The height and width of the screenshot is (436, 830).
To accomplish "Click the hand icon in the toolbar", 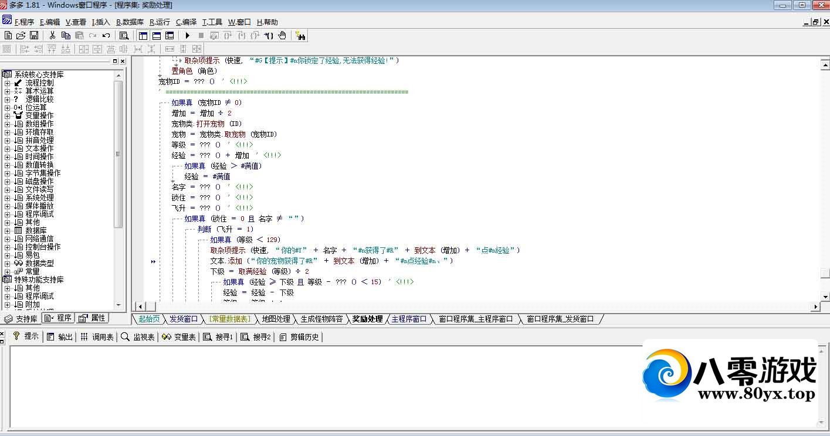I will 282,36.
